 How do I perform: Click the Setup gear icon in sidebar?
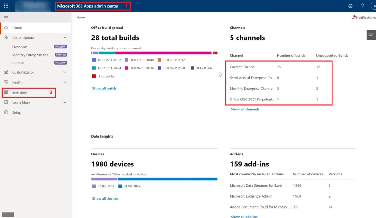click(6, 113)
